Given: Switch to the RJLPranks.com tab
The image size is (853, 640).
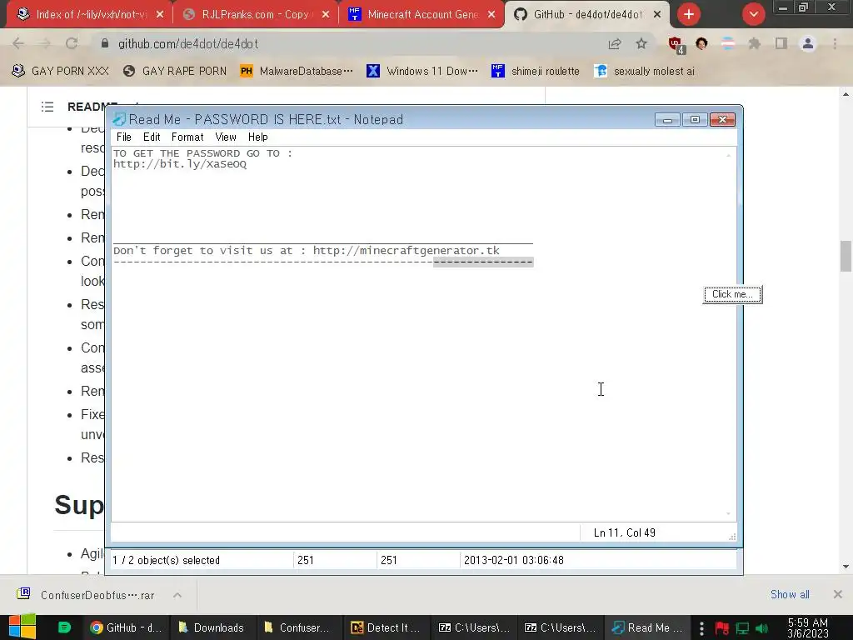Looking at the screenshot, I should click(256, 15).
